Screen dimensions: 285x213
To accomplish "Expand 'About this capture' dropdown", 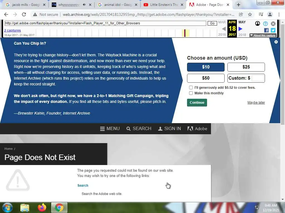I will coord(263,35).
